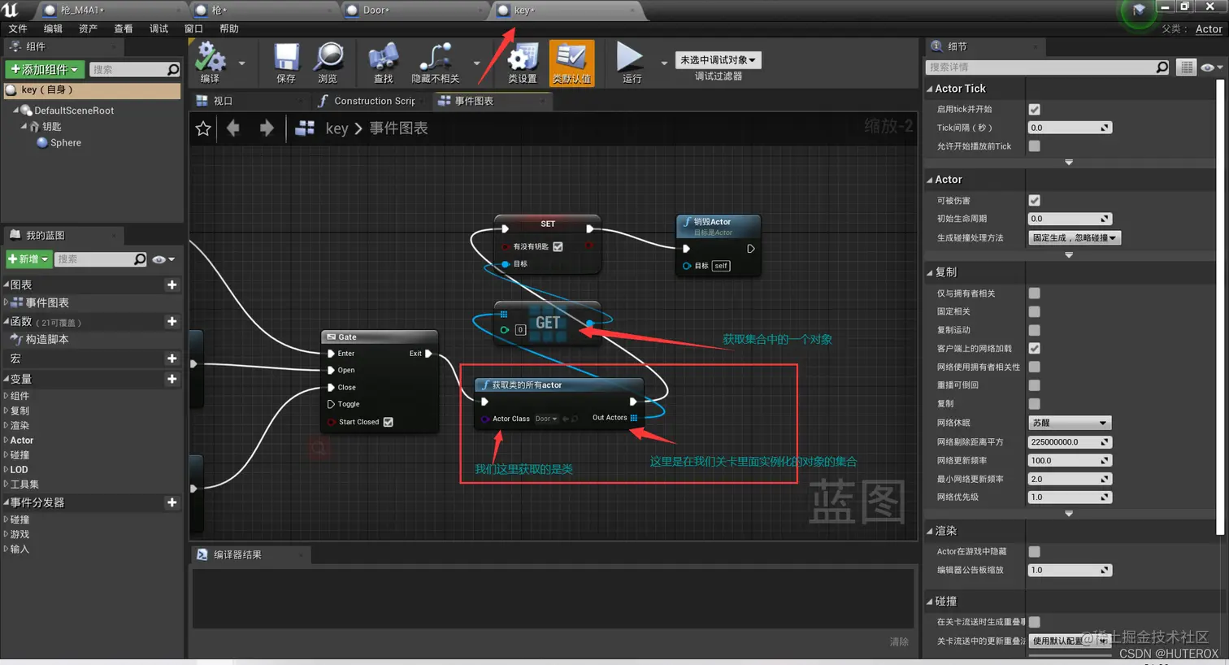This screenshot has height=665, width=1229.
Task: Click search magnifier in details panel
Action: tap(1162, 67)
